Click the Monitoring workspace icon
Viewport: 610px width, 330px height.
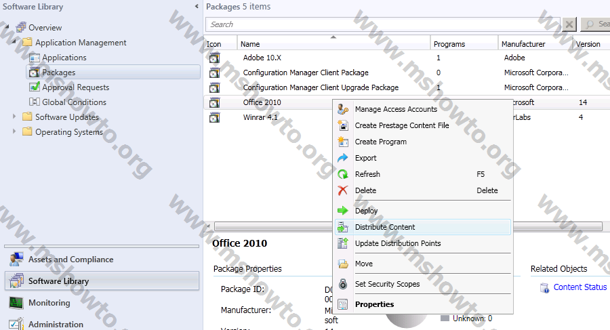(x=16, y=303)
